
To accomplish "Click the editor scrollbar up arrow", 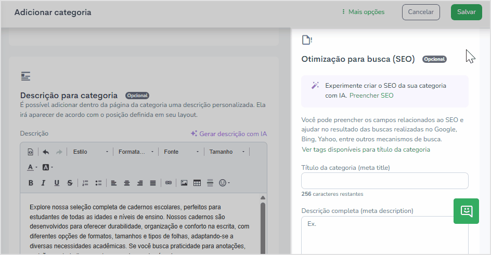I will 263,197.
